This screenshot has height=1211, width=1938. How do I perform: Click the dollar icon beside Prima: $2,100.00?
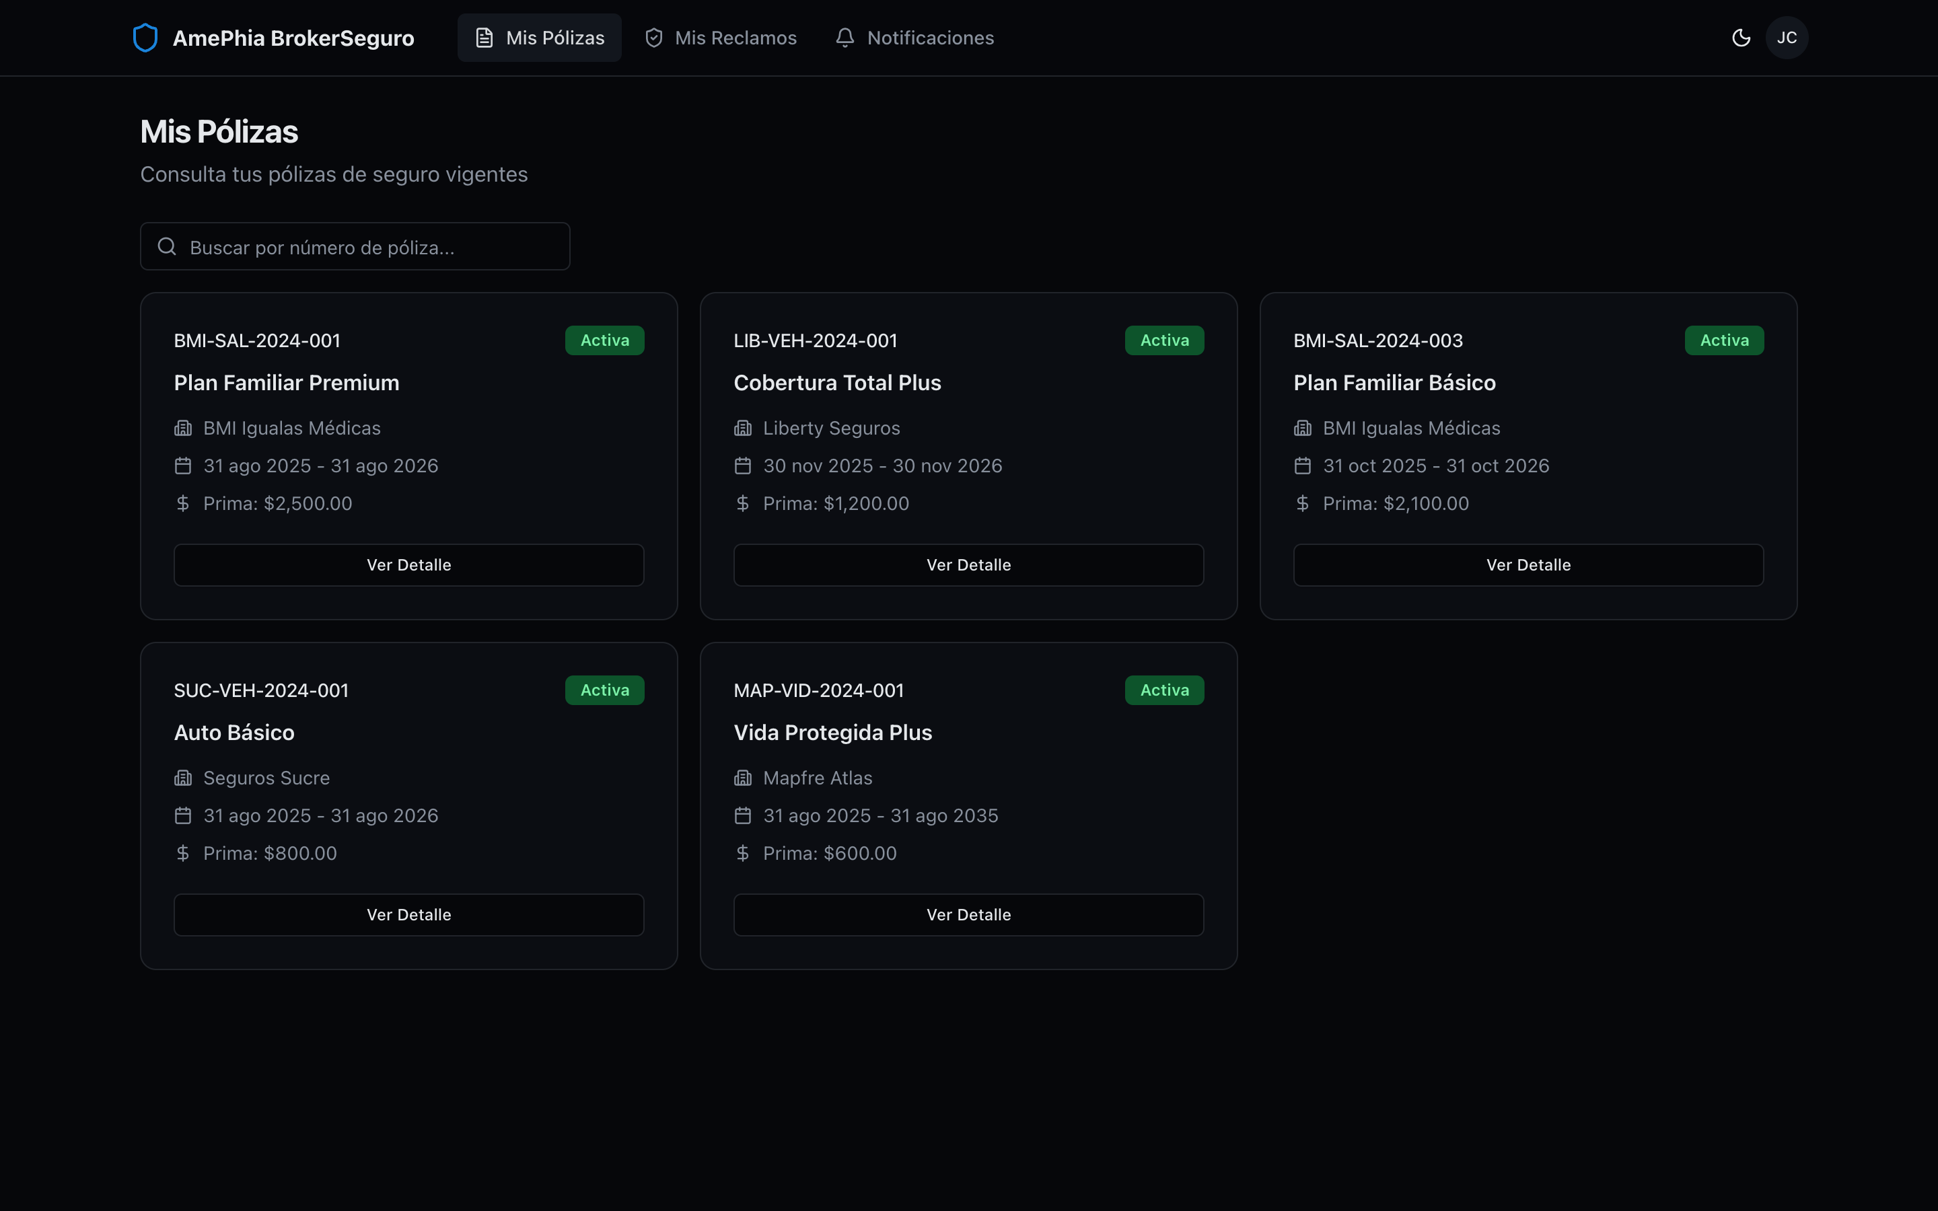1302,504
